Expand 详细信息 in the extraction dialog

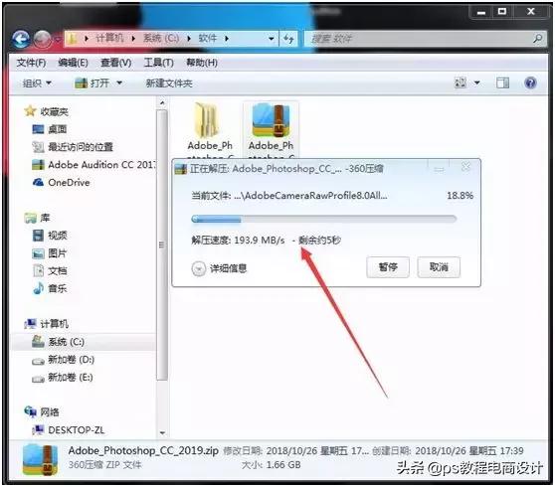coord(219,268)
